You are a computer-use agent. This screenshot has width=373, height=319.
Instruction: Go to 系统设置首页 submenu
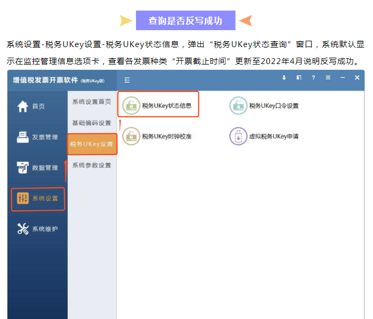[92, 102]
